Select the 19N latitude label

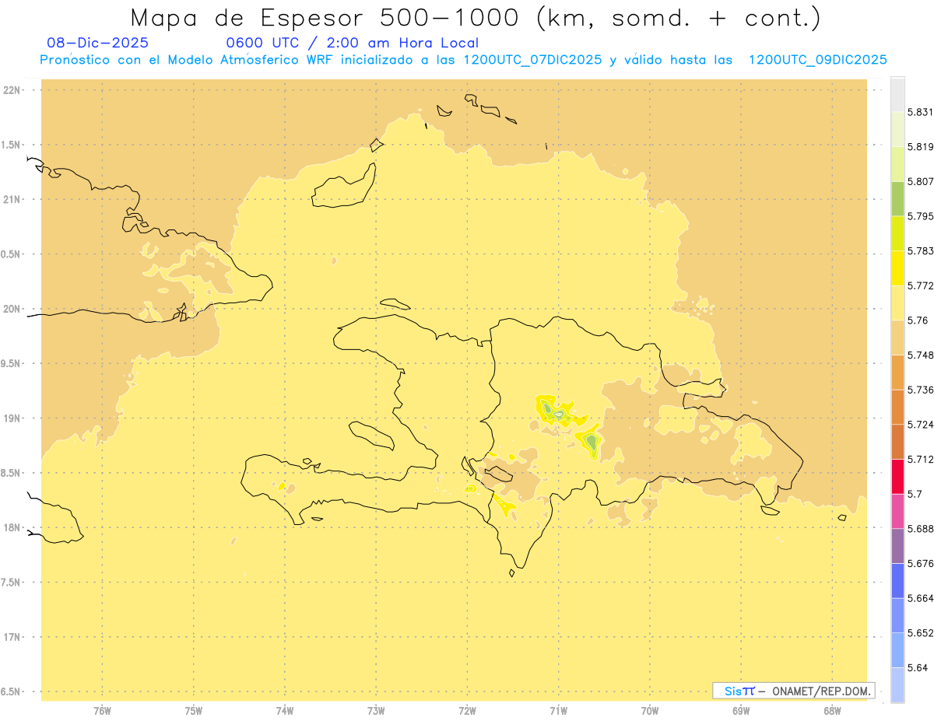(12, 418)
